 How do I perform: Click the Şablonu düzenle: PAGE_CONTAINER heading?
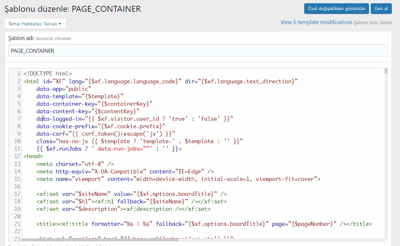tap(73, 9)
